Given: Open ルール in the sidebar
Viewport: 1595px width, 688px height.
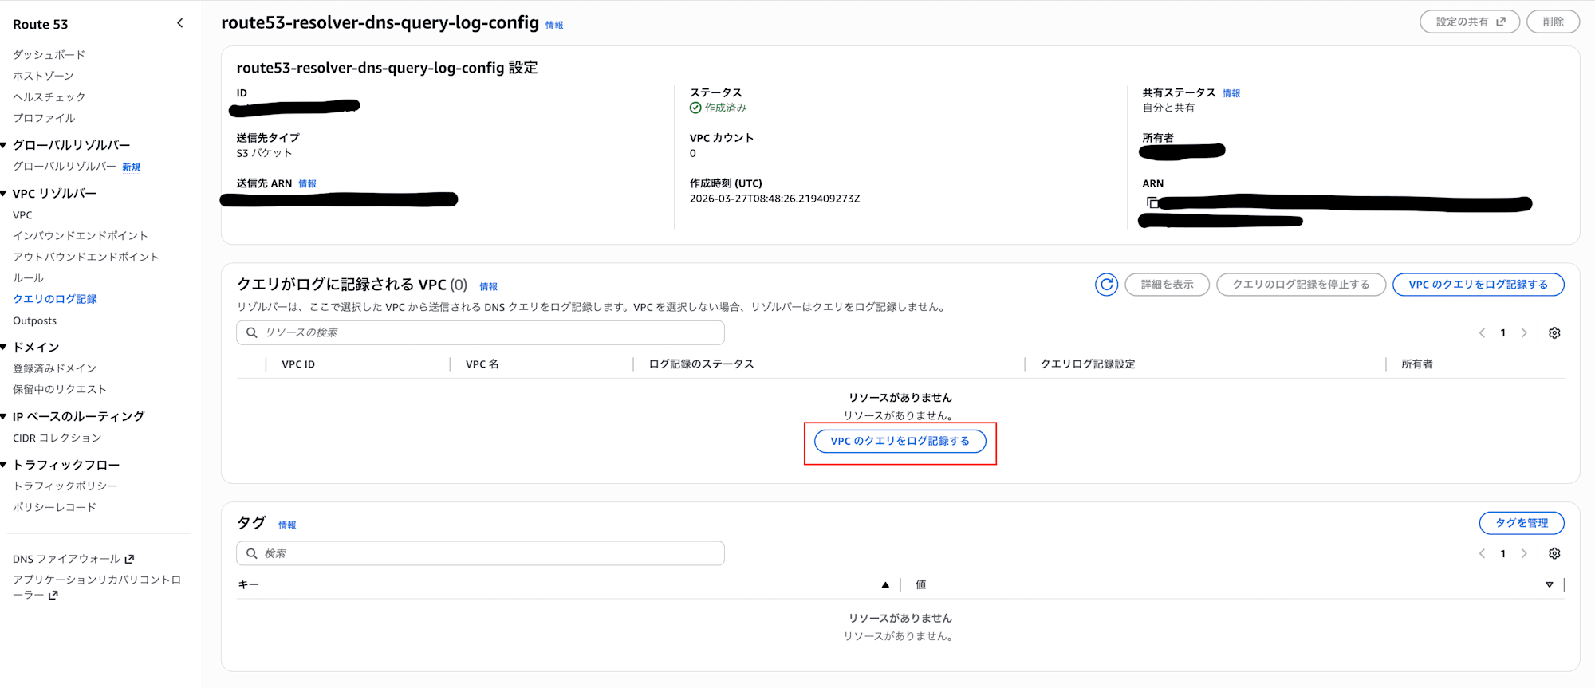Looking at the screenshot, I should click(x=28, y=278).
